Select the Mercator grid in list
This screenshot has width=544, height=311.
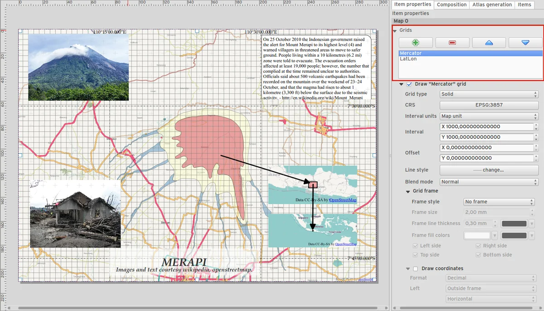(411, 53)
